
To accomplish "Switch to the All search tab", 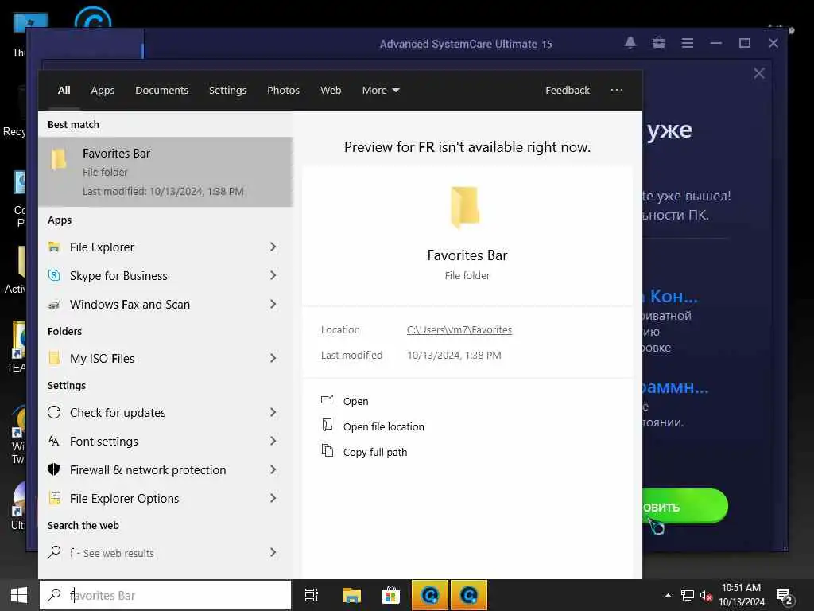I will pyautogui.click(x=64, y=91).
